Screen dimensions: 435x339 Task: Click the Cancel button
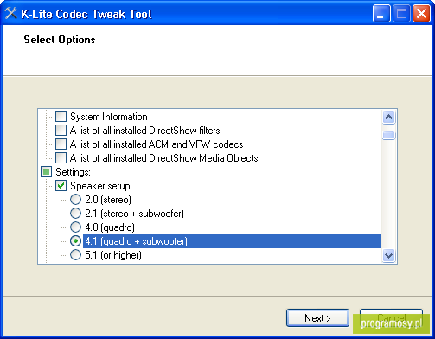click(x=391, y=318)
